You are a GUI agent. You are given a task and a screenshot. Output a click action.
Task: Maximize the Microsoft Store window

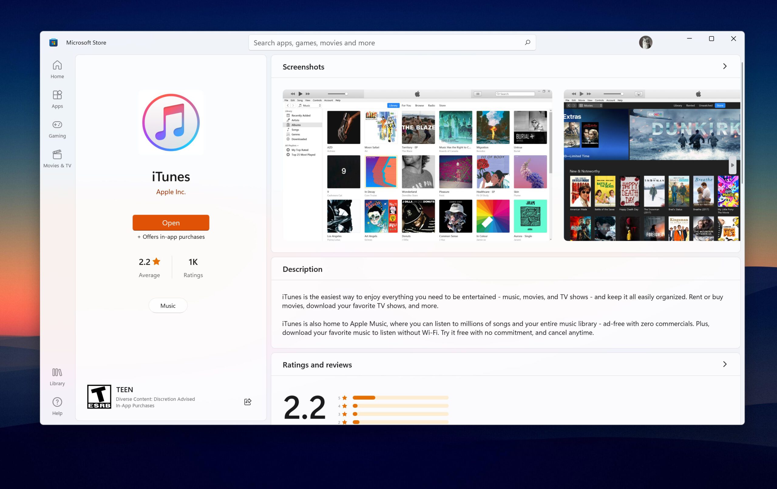[711, 39]
